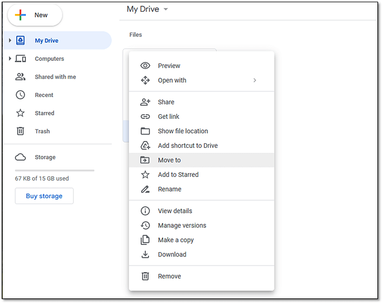Image resolution: width=383 pixels, height=304 pixels.
Task: Click the Rename pencil icon
Action: click(145, 189)
